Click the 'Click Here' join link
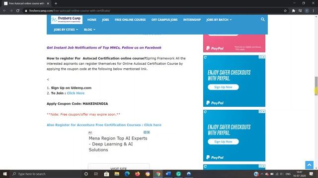Screen dimensions: 318x178 [x=76, y=93]
